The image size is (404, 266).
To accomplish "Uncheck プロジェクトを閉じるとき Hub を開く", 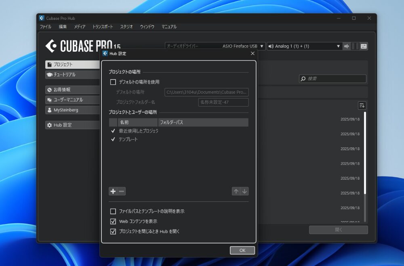I will pos(113,232).
